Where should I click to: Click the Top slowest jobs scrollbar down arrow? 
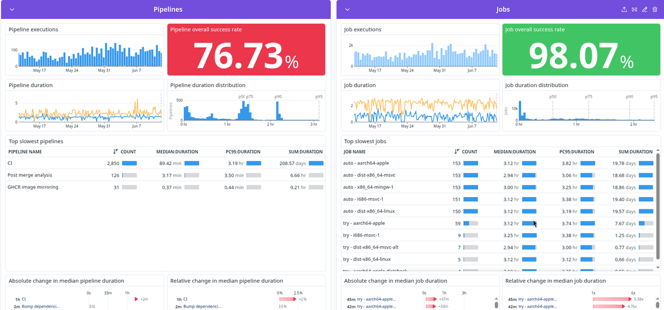coord(657,267)
